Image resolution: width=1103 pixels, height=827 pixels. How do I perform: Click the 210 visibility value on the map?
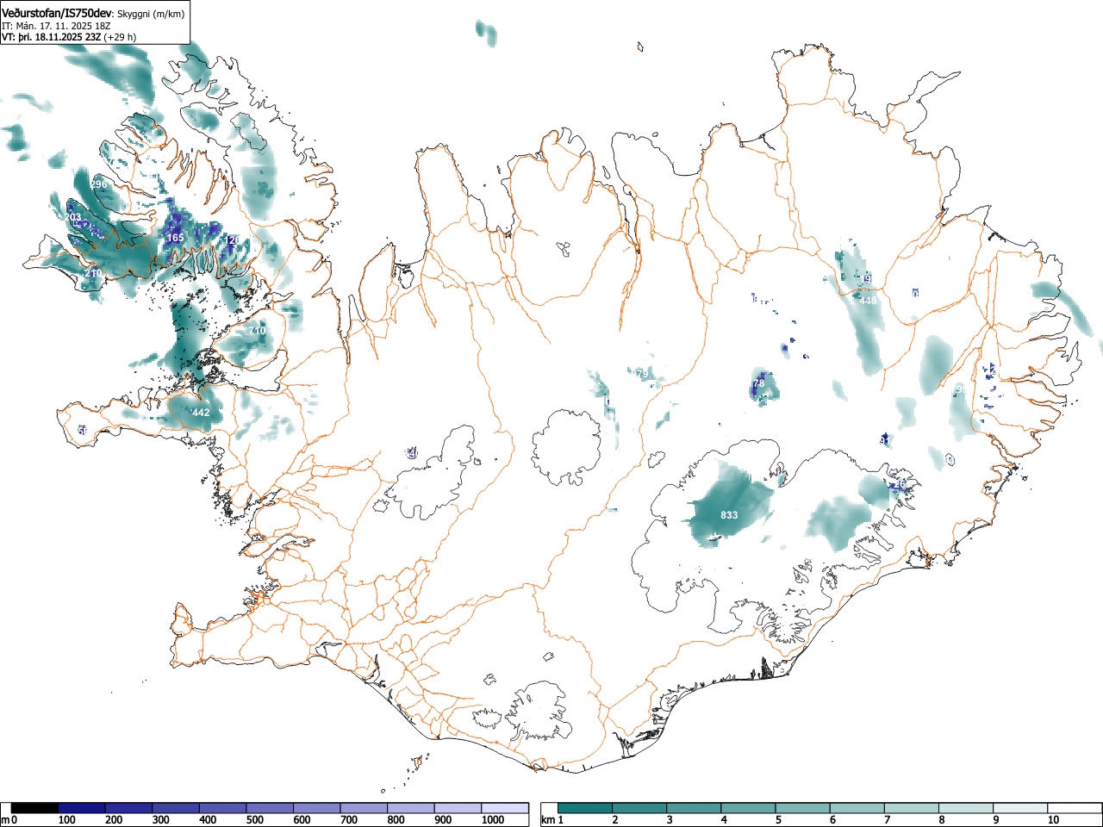[93, 273]
